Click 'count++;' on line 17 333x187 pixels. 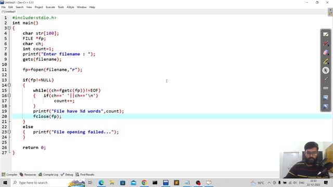(x=64, y=101)
